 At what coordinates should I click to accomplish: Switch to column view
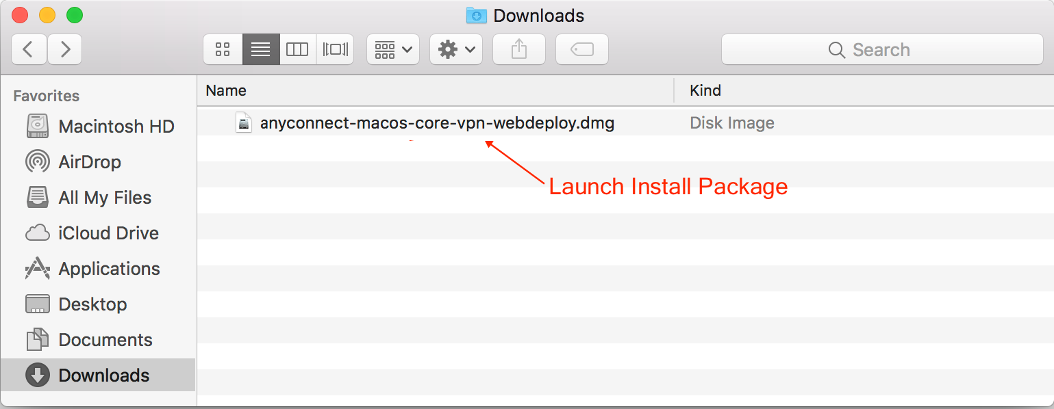point(297,49)
